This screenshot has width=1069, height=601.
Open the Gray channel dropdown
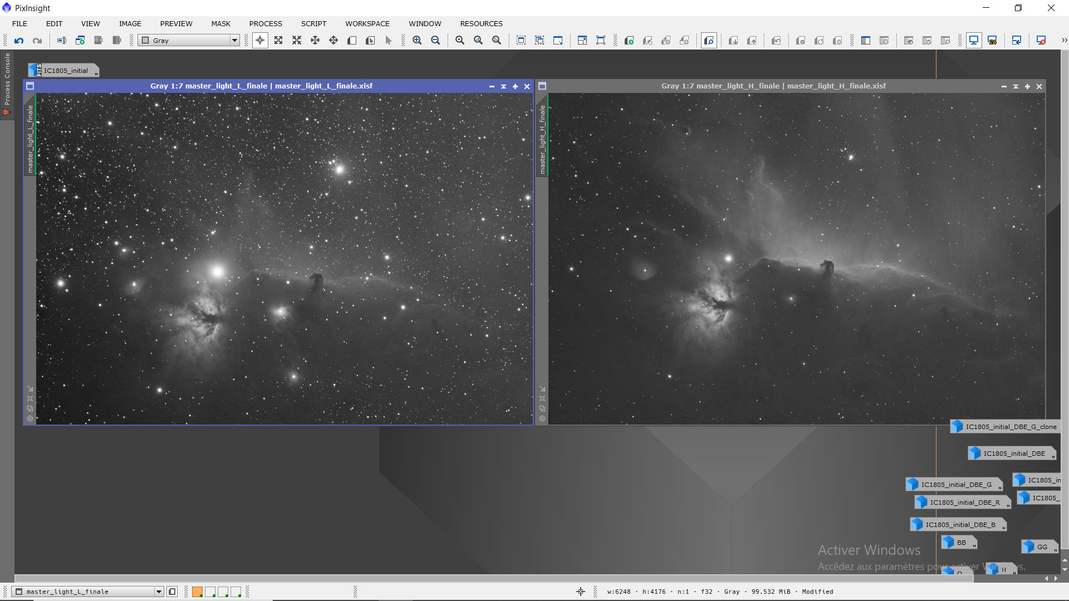pos(234,41)
